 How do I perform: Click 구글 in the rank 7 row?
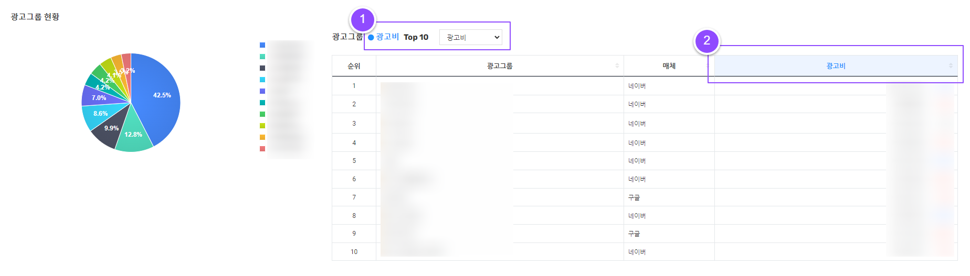(634, 197)
